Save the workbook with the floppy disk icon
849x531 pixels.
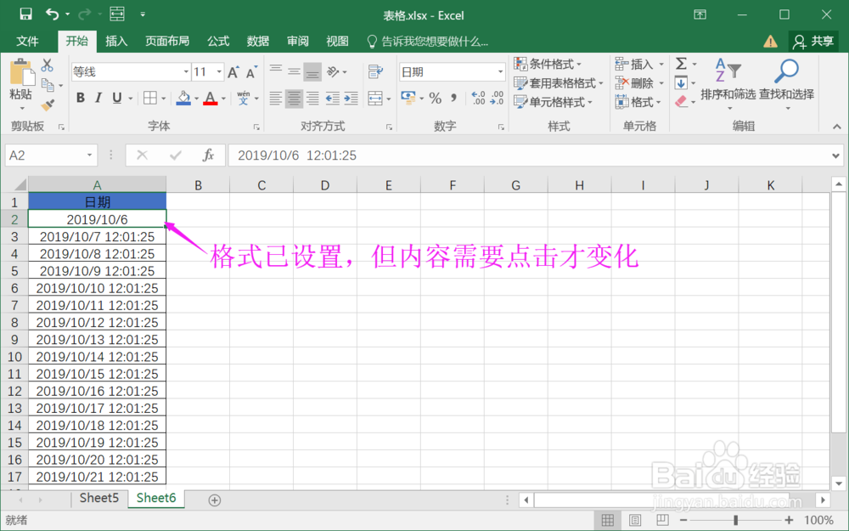pos(25,14)
